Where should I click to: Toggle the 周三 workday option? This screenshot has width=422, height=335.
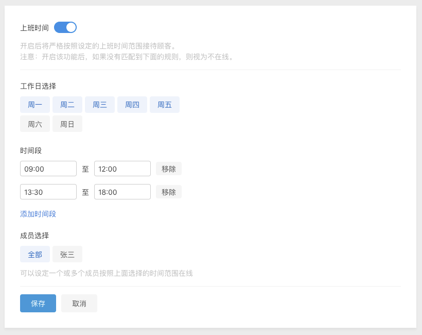click(100, 105)
